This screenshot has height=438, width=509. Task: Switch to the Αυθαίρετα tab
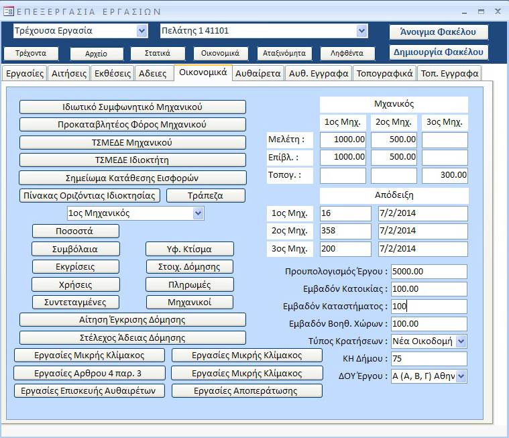point(258,74)
